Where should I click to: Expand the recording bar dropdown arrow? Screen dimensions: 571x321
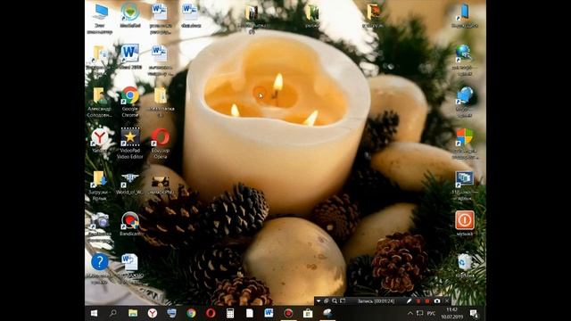click(x=319, y=301)
